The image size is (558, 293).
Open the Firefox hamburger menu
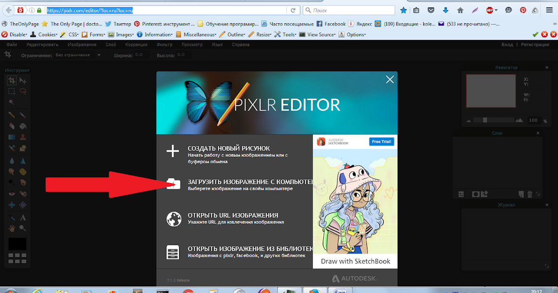click(550, 10)
